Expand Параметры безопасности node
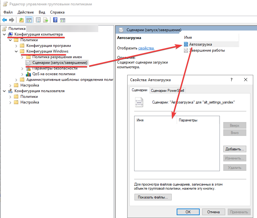The width and height of the screenshot is (257, 218). (22, 69)
